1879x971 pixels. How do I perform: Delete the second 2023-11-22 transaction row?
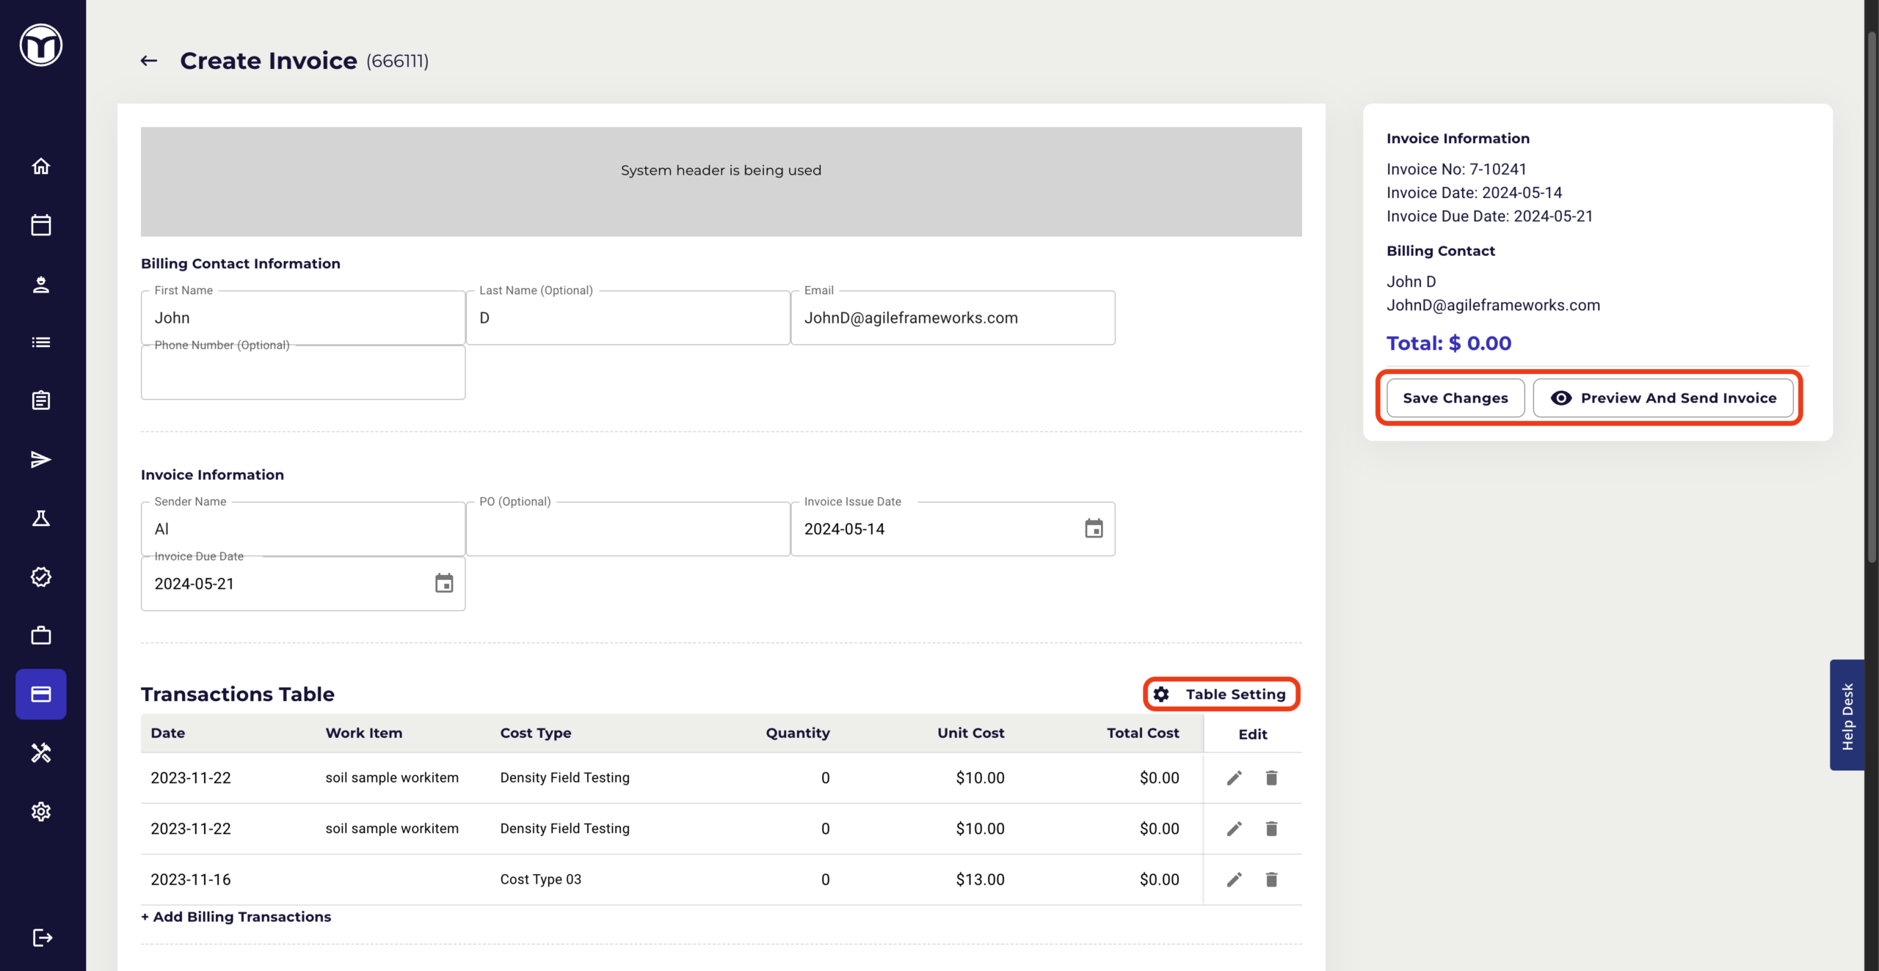click(1272, 829)
